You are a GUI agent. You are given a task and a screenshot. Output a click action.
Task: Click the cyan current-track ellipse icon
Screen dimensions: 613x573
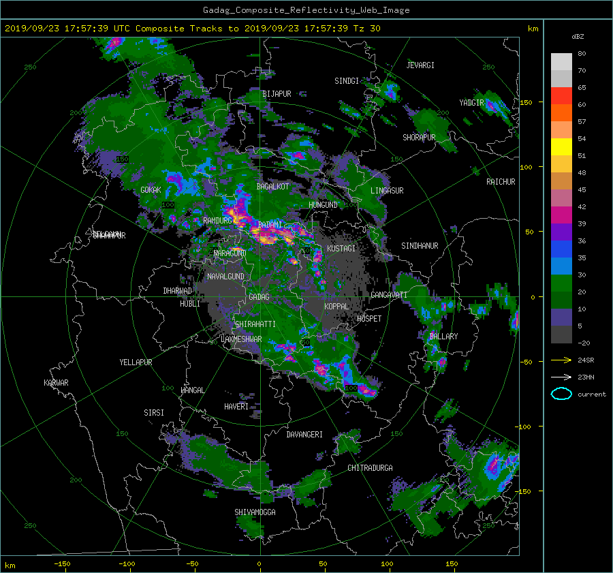[561, 394]
